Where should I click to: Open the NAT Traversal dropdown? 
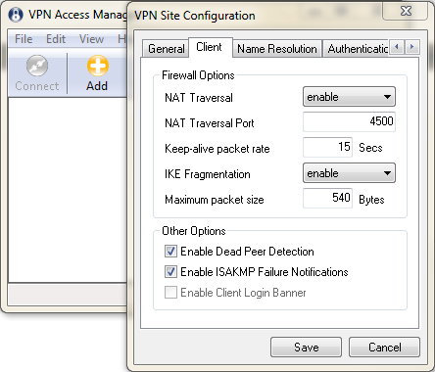click(349, 97)
